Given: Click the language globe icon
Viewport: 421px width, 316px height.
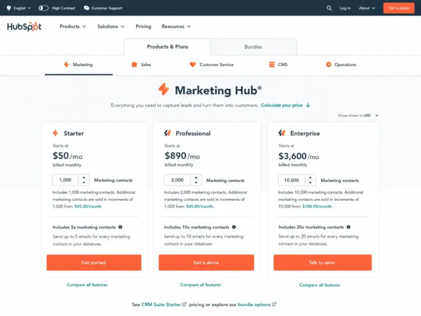Looking at the screenshot, I should [9, 8].
